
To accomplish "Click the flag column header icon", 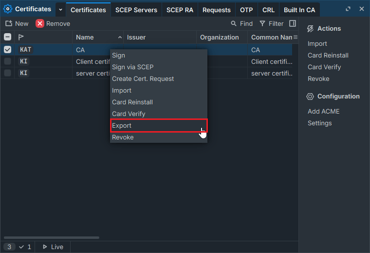I will 21,37.
